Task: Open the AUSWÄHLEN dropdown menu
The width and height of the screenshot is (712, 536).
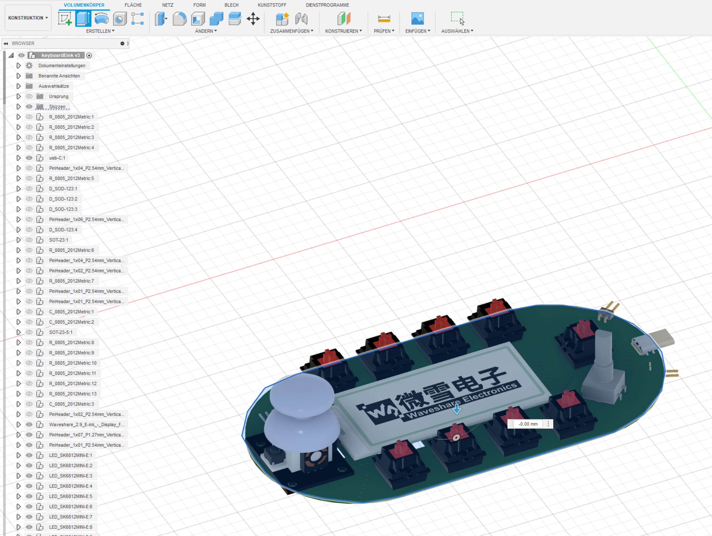Action: 457,31
